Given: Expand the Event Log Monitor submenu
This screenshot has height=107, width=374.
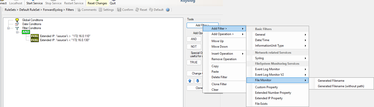Looking at the screenshot, I should click(278, 69).
